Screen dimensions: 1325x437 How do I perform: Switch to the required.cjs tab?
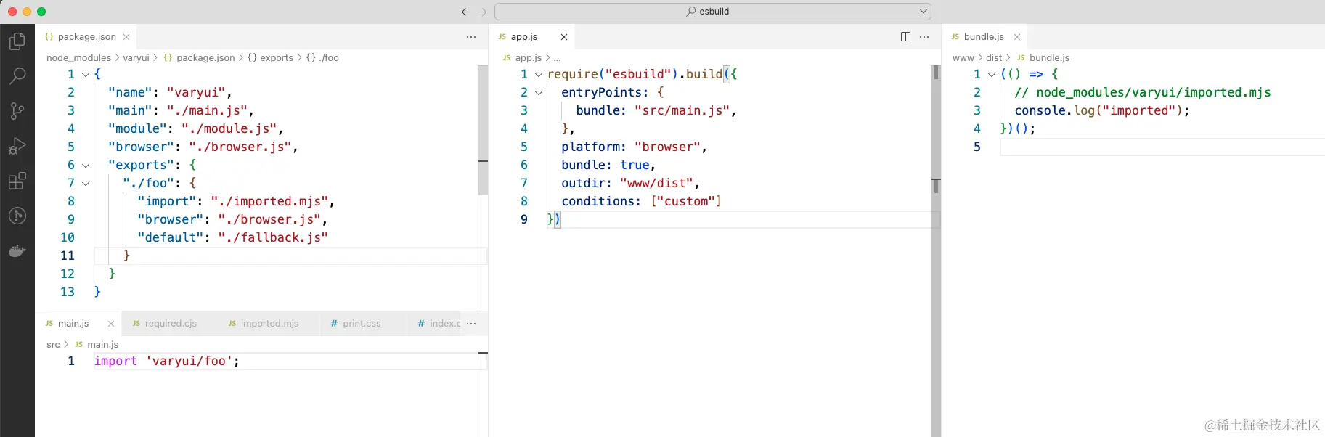(x=171, y=324)
